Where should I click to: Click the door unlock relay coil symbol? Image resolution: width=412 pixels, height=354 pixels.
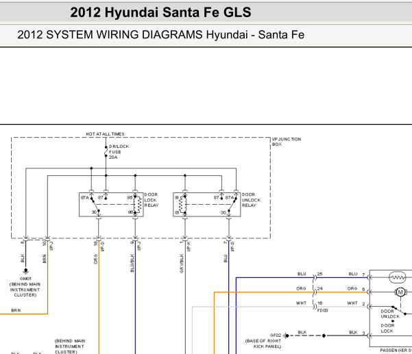(182, 205)
